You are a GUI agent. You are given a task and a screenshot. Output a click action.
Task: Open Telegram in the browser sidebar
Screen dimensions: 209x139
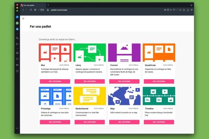click(x=17, y=29)
